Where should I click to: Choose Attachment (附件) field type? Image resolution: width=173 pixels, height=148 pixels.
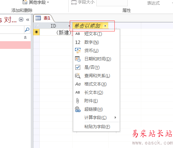coord(96,101)
